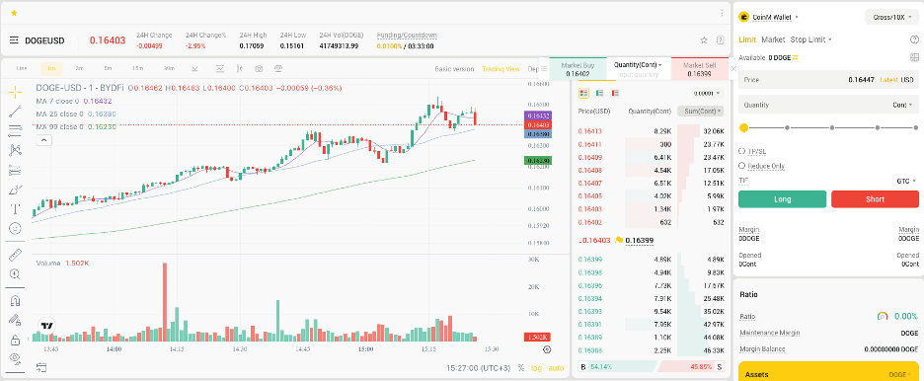
Task: Open the indicators icon in chart toolbar
Action: (x=220, y=69)
